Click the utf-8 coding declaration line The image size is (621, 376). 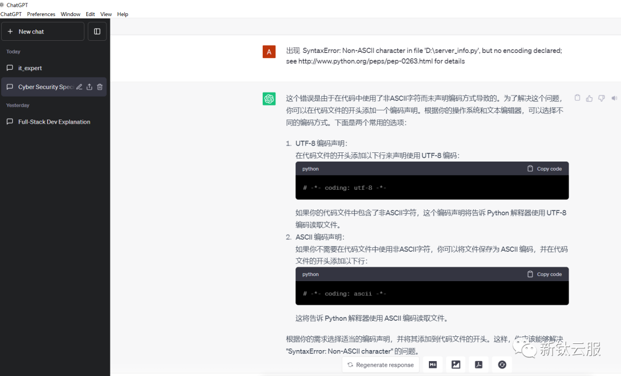344,187
